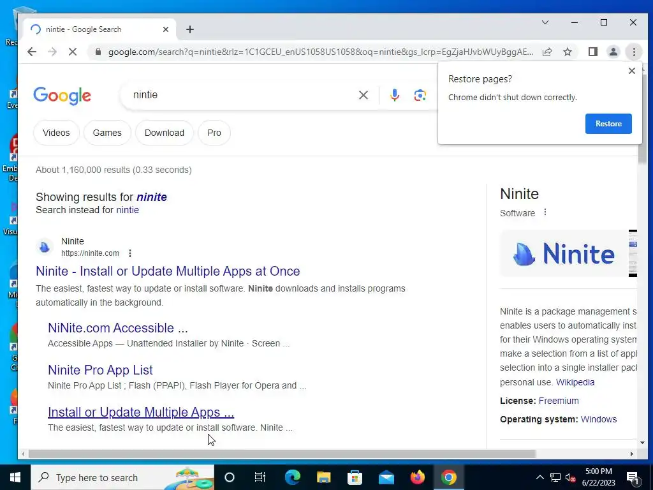Click the padlock site info icon
The width and height of the screenshot is (653, 490).
click(98, 52)
